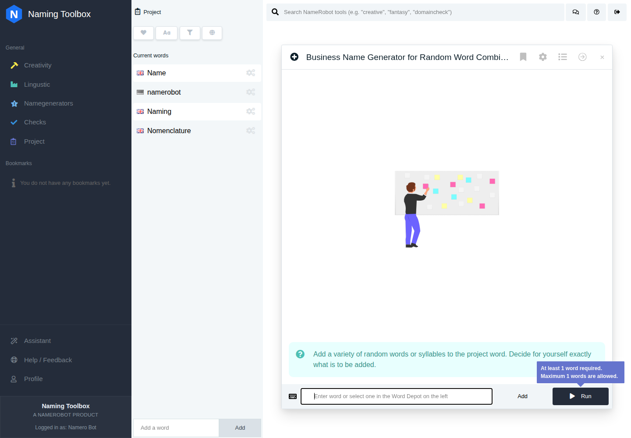This screenshot has height=438, width=631.
Task: Open the Profile page
Action: pos(33,379)
